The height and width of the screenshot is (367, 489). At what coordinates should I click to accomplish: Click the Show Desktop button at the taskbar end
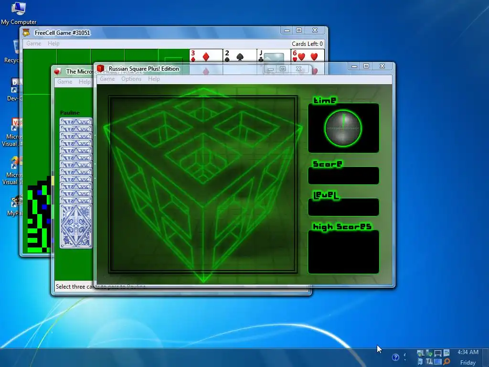[x=486, y=357]
